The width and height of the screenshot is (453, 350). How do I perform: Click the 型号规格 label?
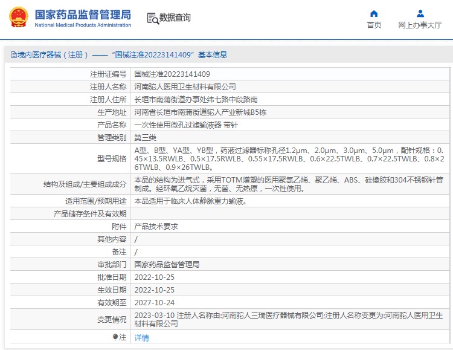(112, 159)
